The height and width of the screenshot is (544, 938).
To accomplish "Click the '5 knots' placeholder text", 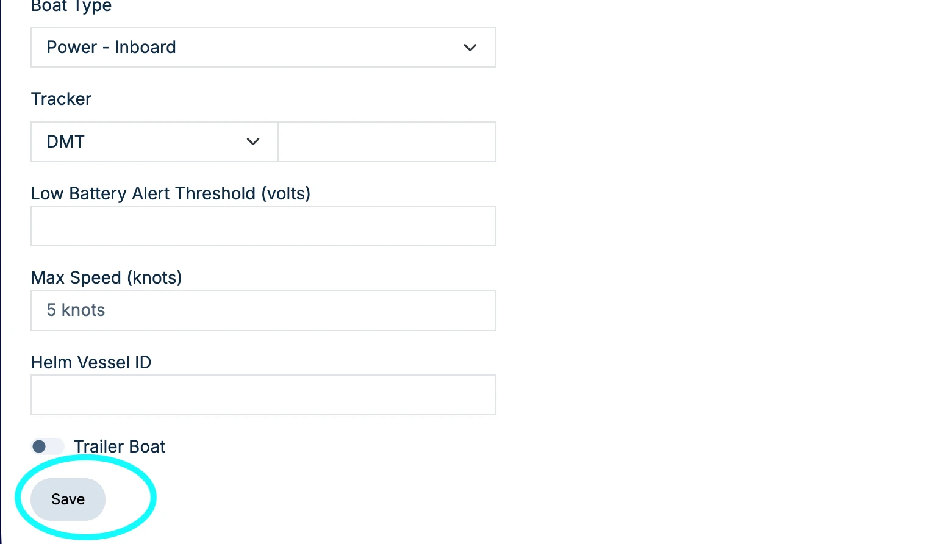I will tap(76, 310).
